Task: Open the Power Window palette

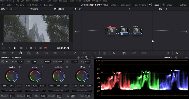Action: (x=85, y=53)
